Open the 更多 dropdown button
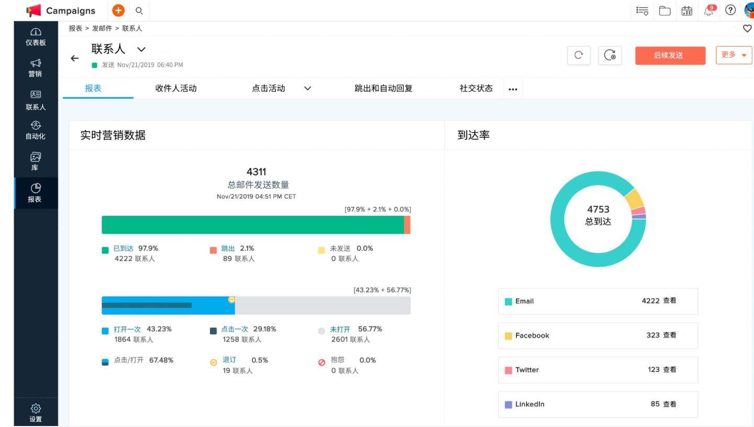The image size is (754, 427). pos(734,55)
